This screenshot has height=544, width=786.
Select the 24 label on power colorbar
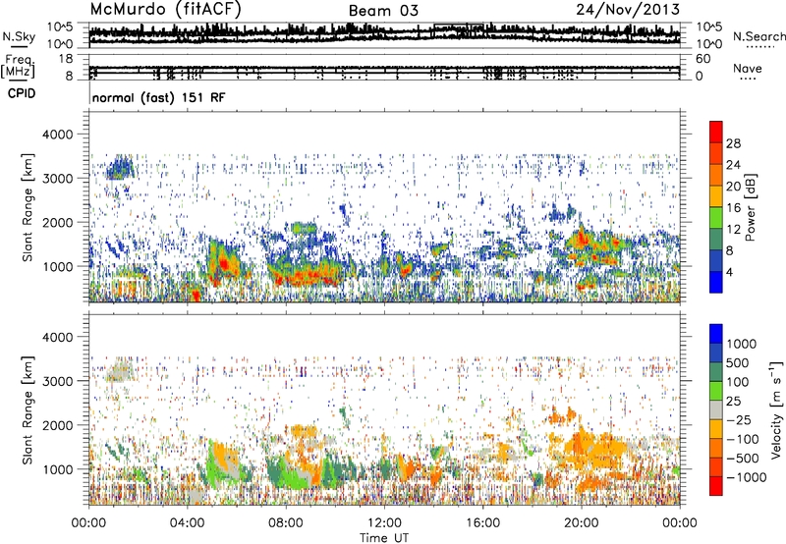pyautogui.click(x=733, y=165)
